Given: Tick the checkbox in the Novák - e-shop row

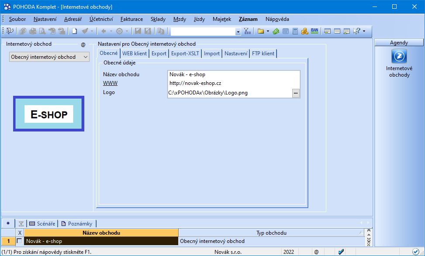Looking at the screenshot, I should [x=20, y=241].
